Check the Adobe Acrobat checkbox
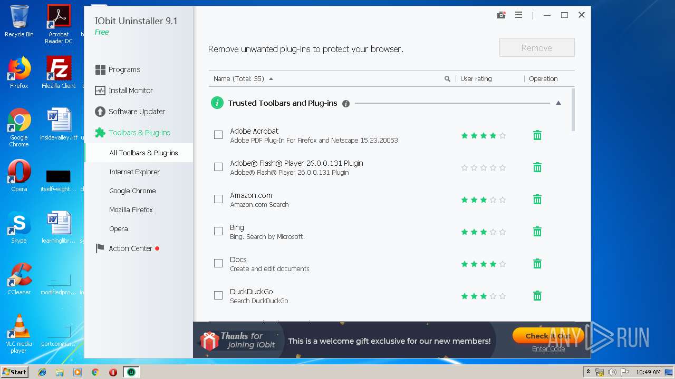The image size is (675, 379). click(x=218, y=135)
